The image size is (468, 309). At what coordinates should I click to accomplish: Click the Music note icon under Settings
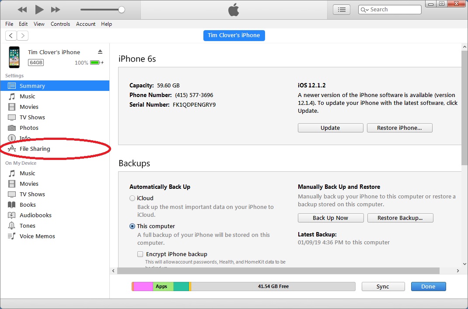pos(12,96)
